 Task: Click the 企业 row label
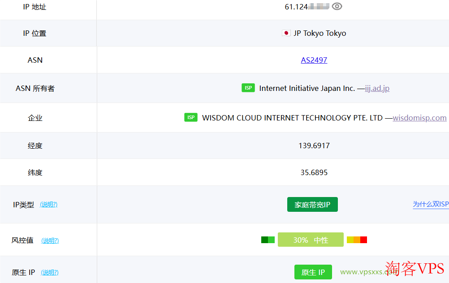click(35, 118)
